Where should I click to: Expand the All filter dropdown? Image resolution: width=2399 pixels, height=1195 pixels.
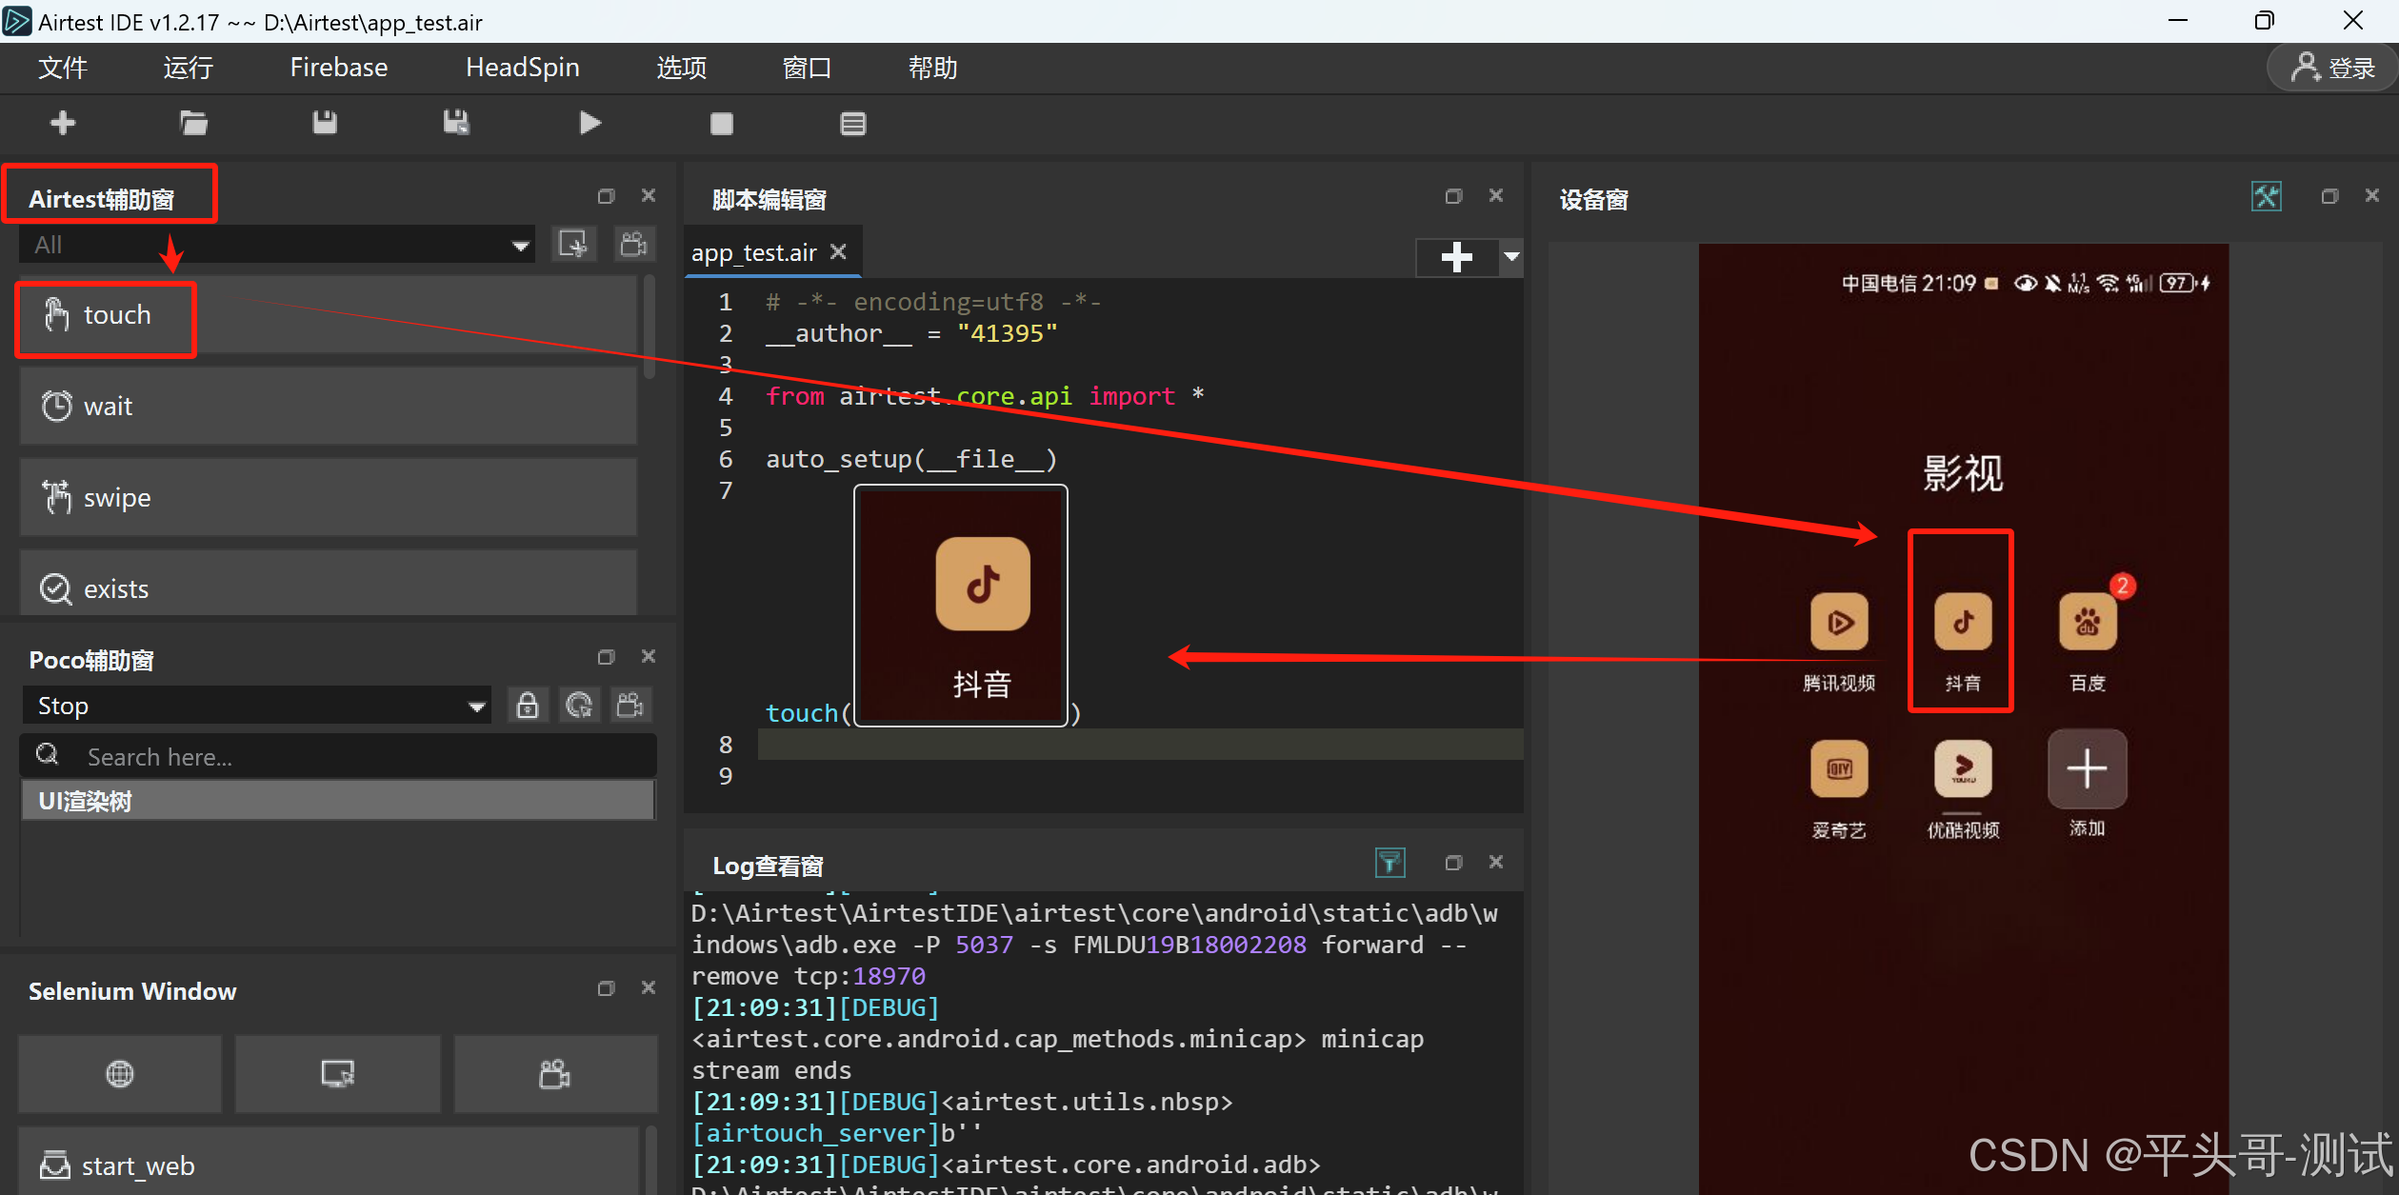520,246
